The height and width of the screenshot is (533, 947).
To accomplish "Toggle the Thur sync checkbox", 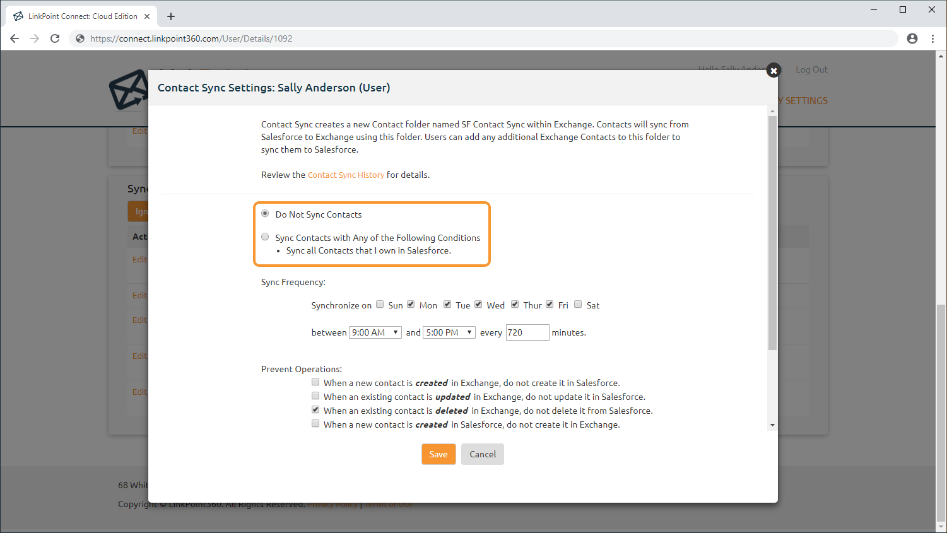I will click(x=515, y=304).
